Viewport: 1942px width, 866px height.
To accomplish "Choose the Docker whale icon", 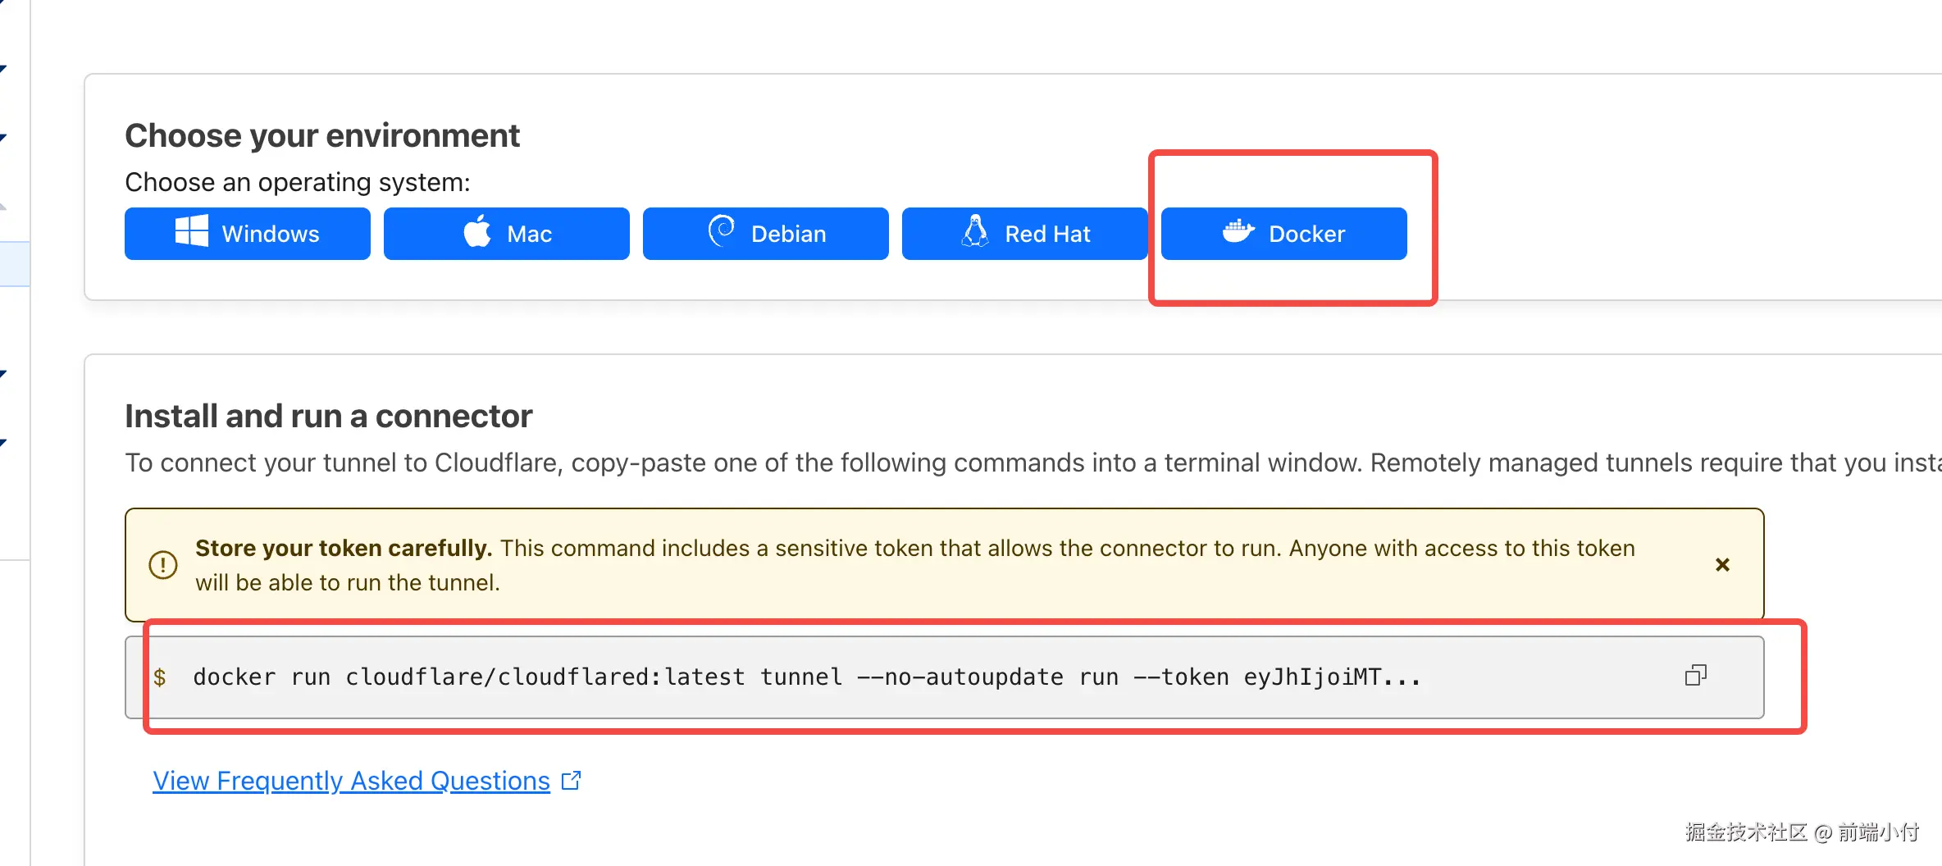I will [1238, 231].
